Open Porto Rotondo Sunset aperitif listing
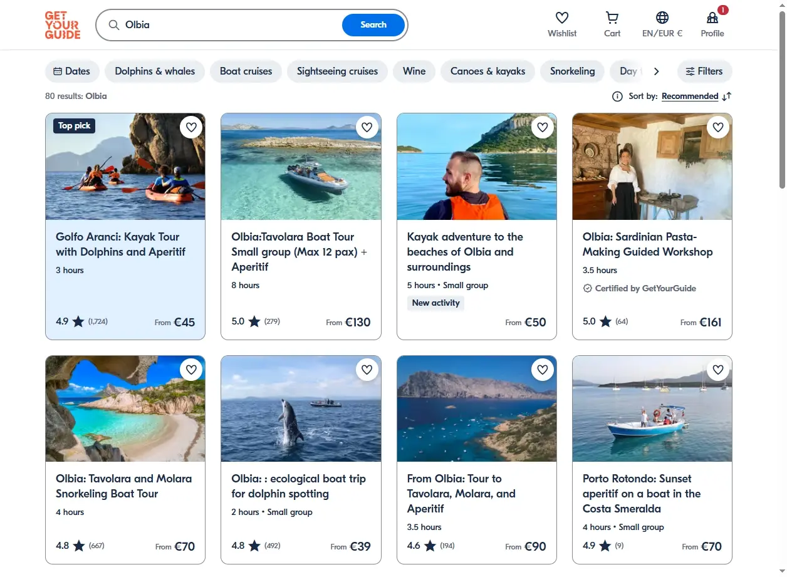787x577 pixels. (x=642, y=494)
